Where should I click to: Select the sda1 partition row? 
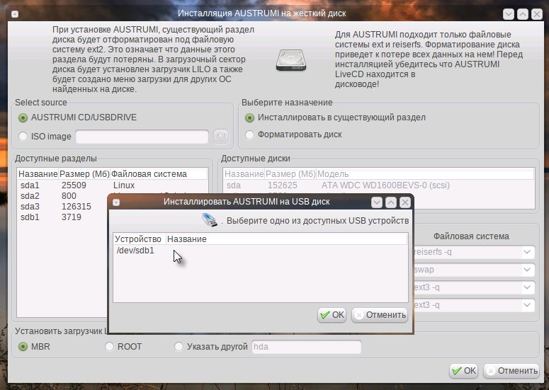point(113,185)
